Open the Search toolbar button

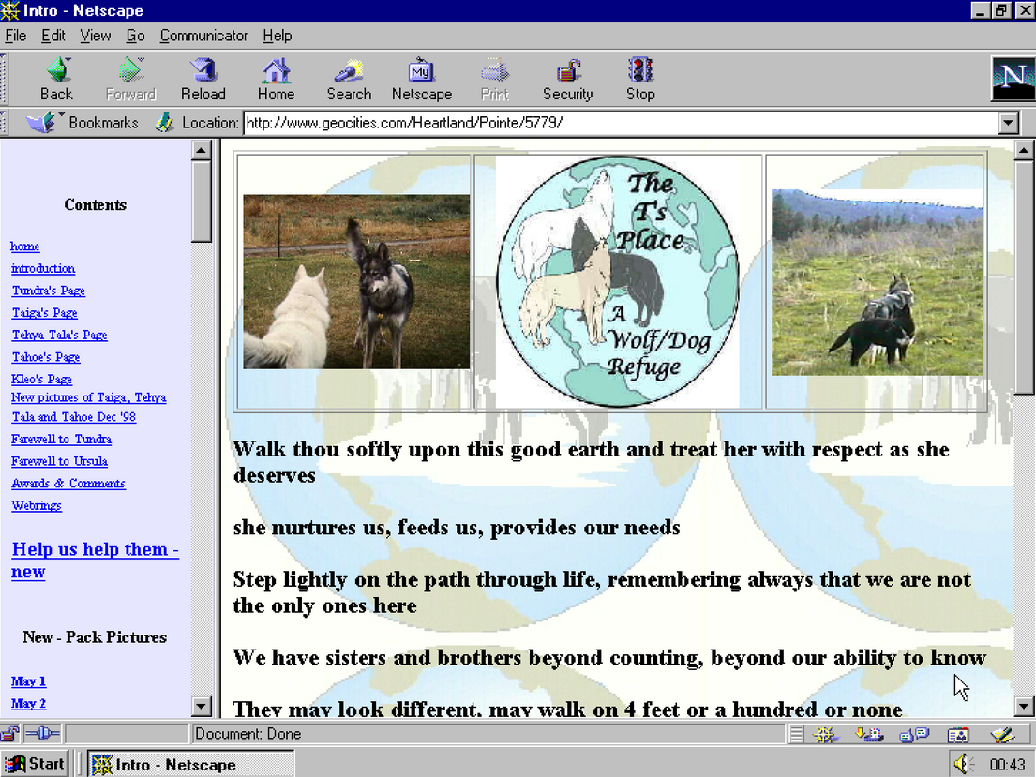(349, 79)
